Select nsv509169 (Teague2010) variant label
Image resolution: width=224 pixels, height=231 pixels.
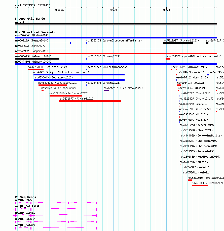click(32, 40)
